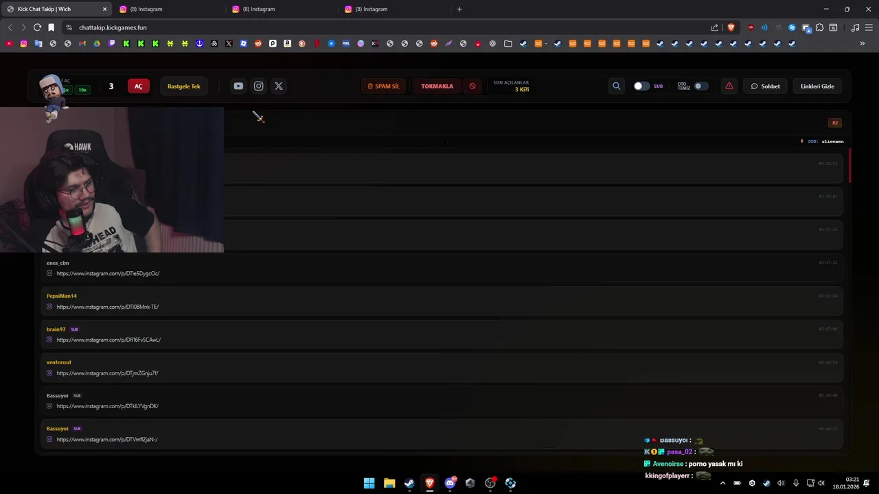Expand the bookmarks overflow chevron
This screenshot has height=494, width=879.
863,43
